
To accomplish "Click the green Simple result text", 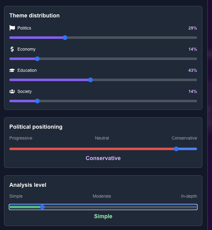I will 103,216.
